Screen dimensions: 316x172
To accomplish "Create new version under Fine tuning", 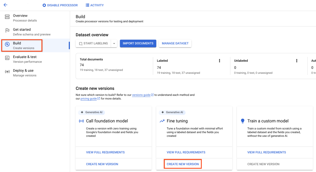I will (x=183, y=164).
